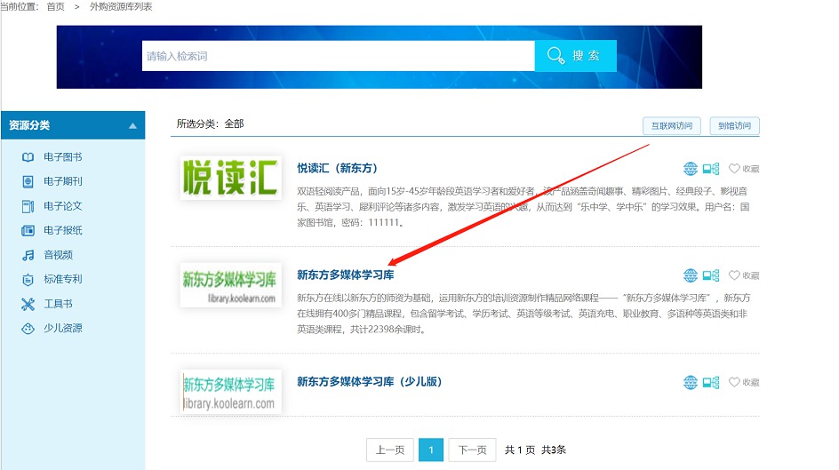Image resolution: width=839 pixels, height=470 pixels.
Task: Click the journal icon beside 电子期刊
Action: 28,182
